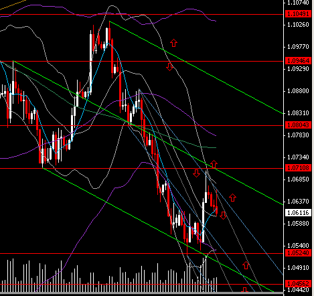The width and height of the screenshot is (314, 296).
Task: Click the 1.08043 red level label
Action: [298, 125]
